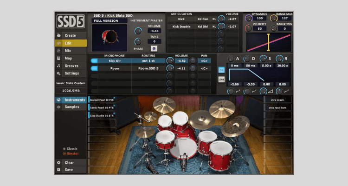Select the Rimshot radio option
Screen dimensions: 348x186
click(71, 154)
